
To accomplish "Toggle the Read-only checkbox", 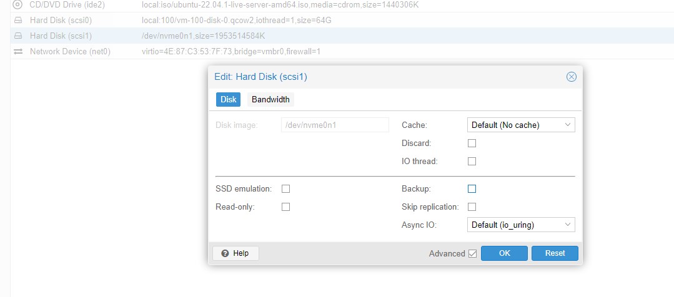I will click(x=286, y=207).
